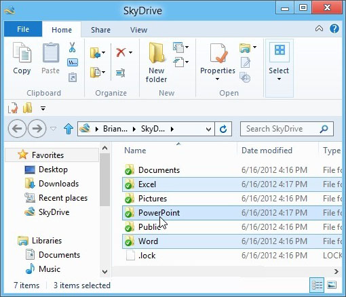The width and height of the screenshot is (346, 297).
Task: Open SkyDrive in the navigation pane
Action: point(47,212)
